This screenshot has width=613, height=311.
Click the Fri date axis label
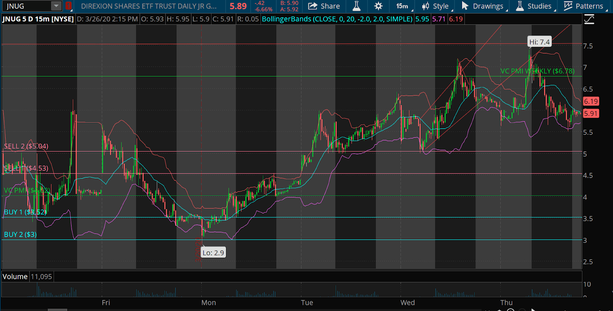point(106,303)
